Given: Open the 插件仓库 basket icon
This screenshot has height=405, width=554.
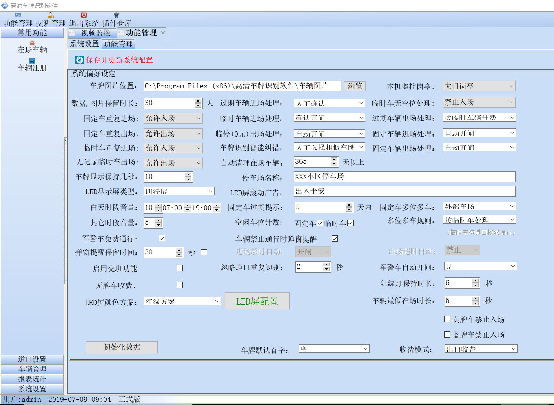Looking at the screenshot, I should (x=117, y=15).
